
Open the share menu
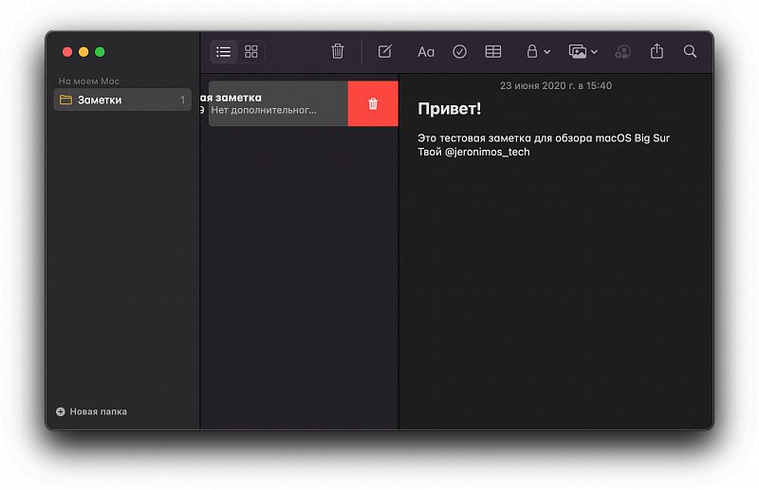click(x=657, y=51)
